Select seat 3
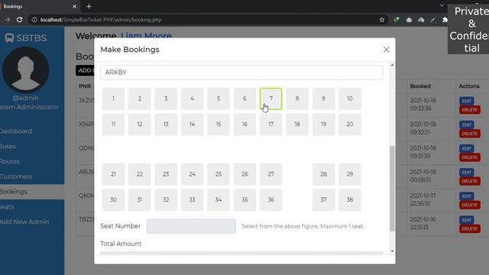The height and width of the screenshot is (275, 489). [x=166, y=99]
